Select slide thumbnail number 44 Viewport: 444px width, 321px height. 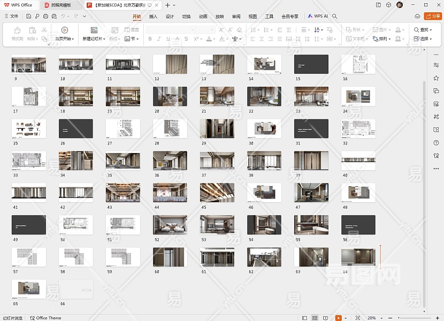coord(170,193)
